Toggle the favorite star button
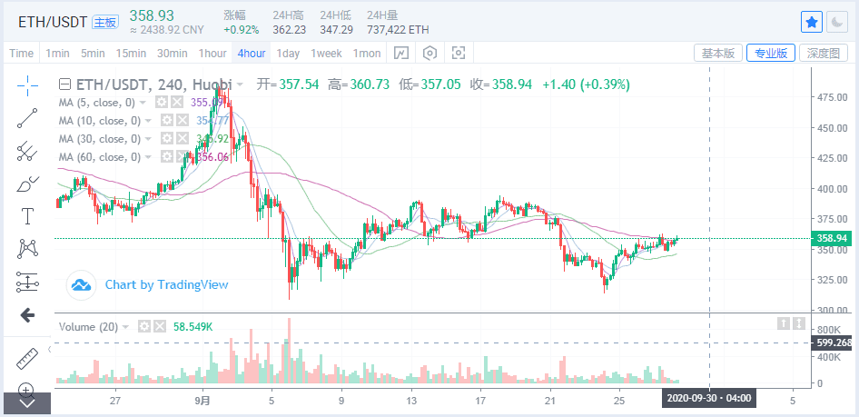Image resolution: width=859 pixels, height=417 pixels. click(x=812, y=22)
